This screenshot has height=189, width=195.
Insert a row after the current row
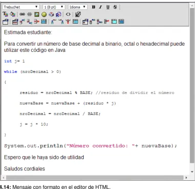point(29,22)
